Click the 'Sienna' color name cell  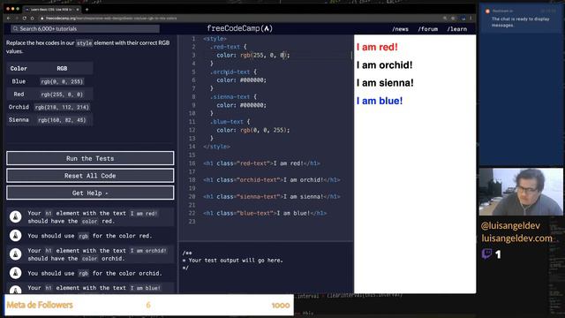19,120
